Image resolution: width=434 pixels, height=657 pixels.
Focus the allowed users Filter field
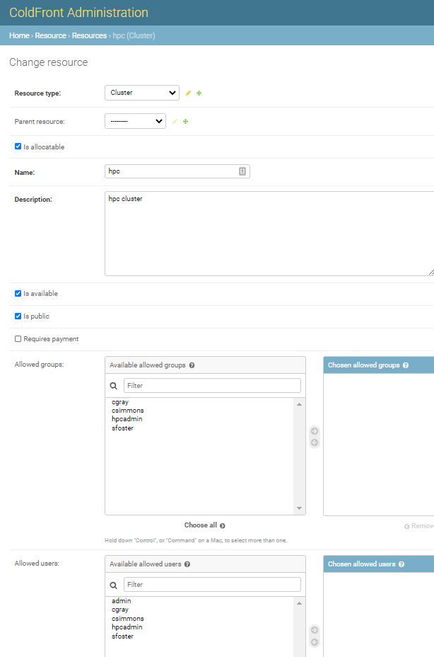pyautogui.click(x=212, y=585)
